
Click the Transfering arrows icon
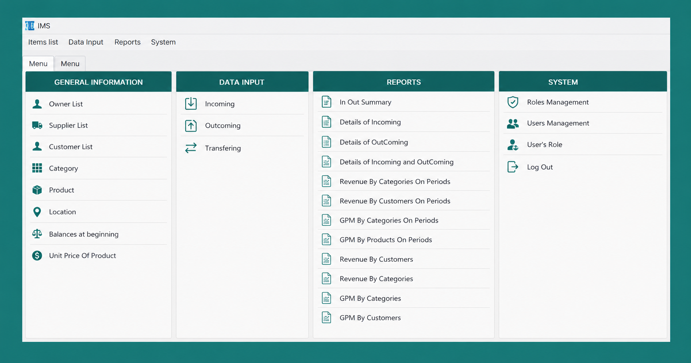(x=191, y=148)
